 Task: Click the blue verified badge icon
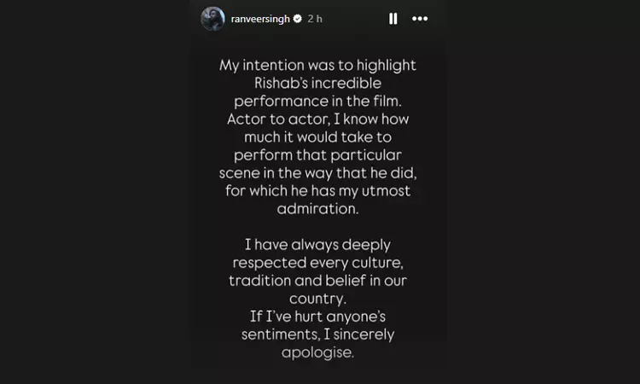pyautogui.click(x=298, y=19)
